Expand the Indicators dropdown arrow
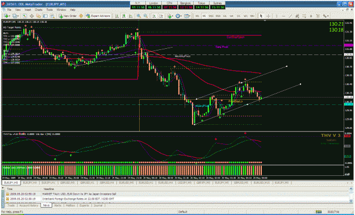Viewport: 355px width, 215px height. [173, 16]
